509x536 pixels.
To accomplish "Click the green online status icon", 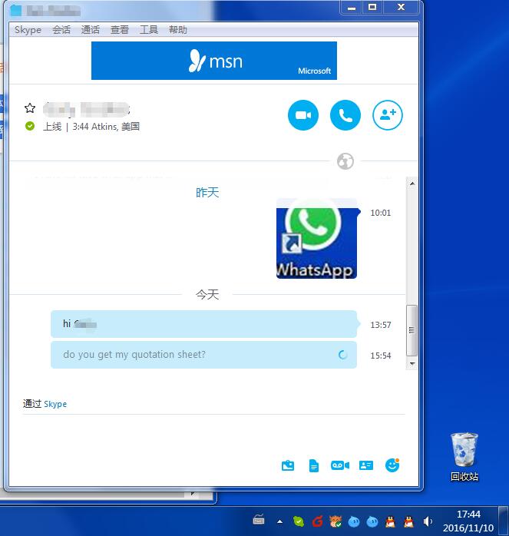I will (x=30, y=126).
